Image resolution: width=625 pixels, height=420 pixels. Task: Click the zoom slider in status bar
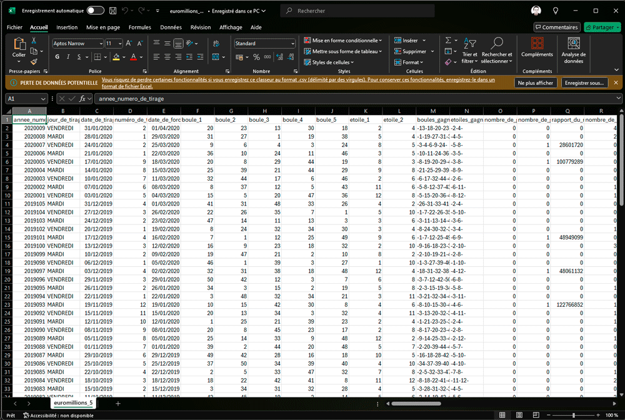pyautogui.click(x=574, y=415)
